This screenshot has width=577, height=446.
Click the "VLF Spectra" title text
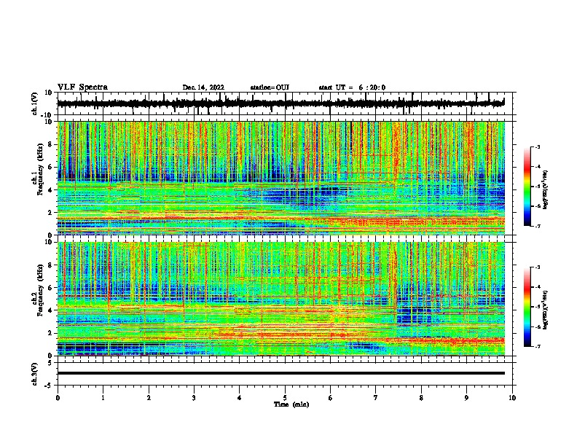point(82,87)
